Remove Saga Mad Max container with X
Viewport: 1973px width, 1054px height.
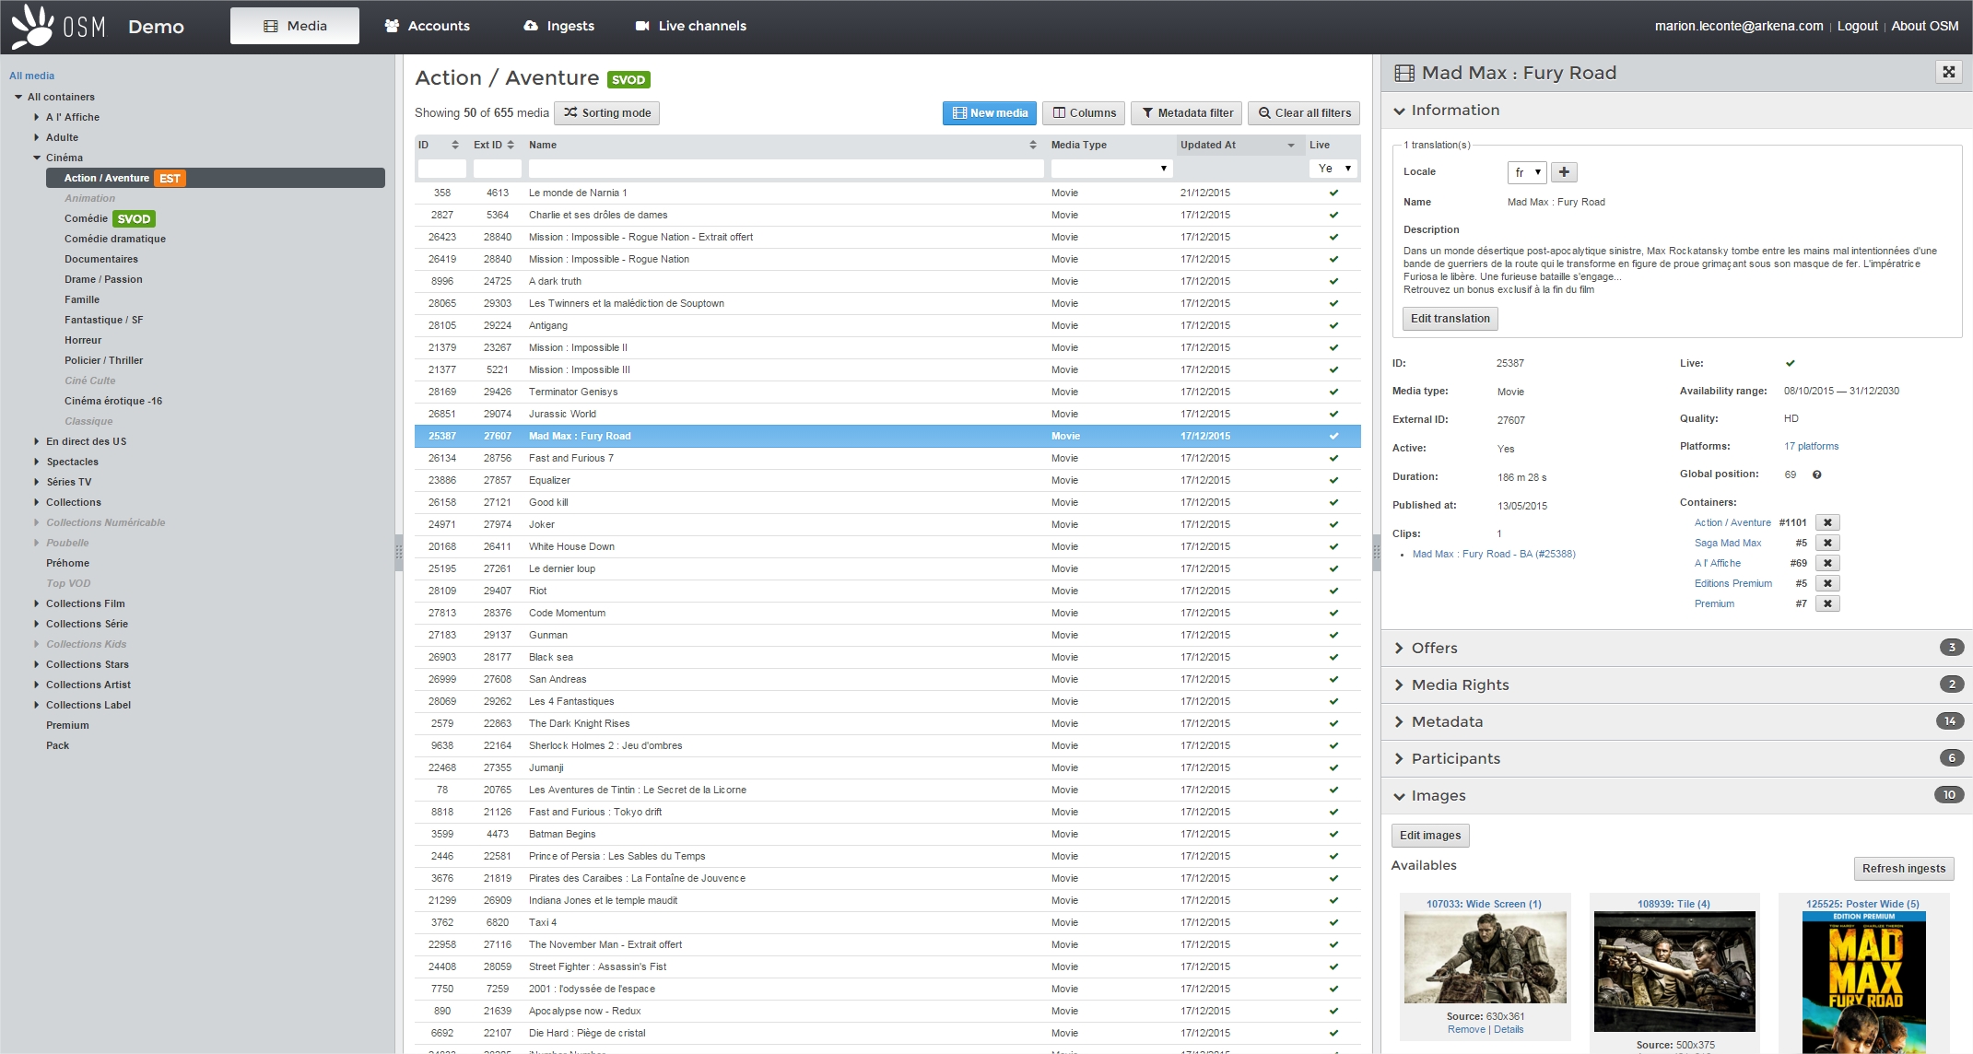coord(1827,543)
